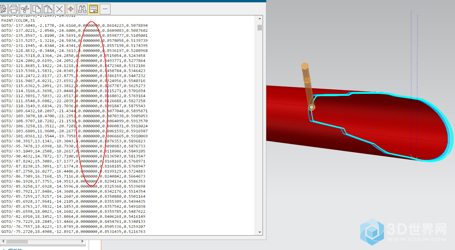Select the PAINT/COLOR,31 line
Screen dimensions: 455x250
(18, 20)
